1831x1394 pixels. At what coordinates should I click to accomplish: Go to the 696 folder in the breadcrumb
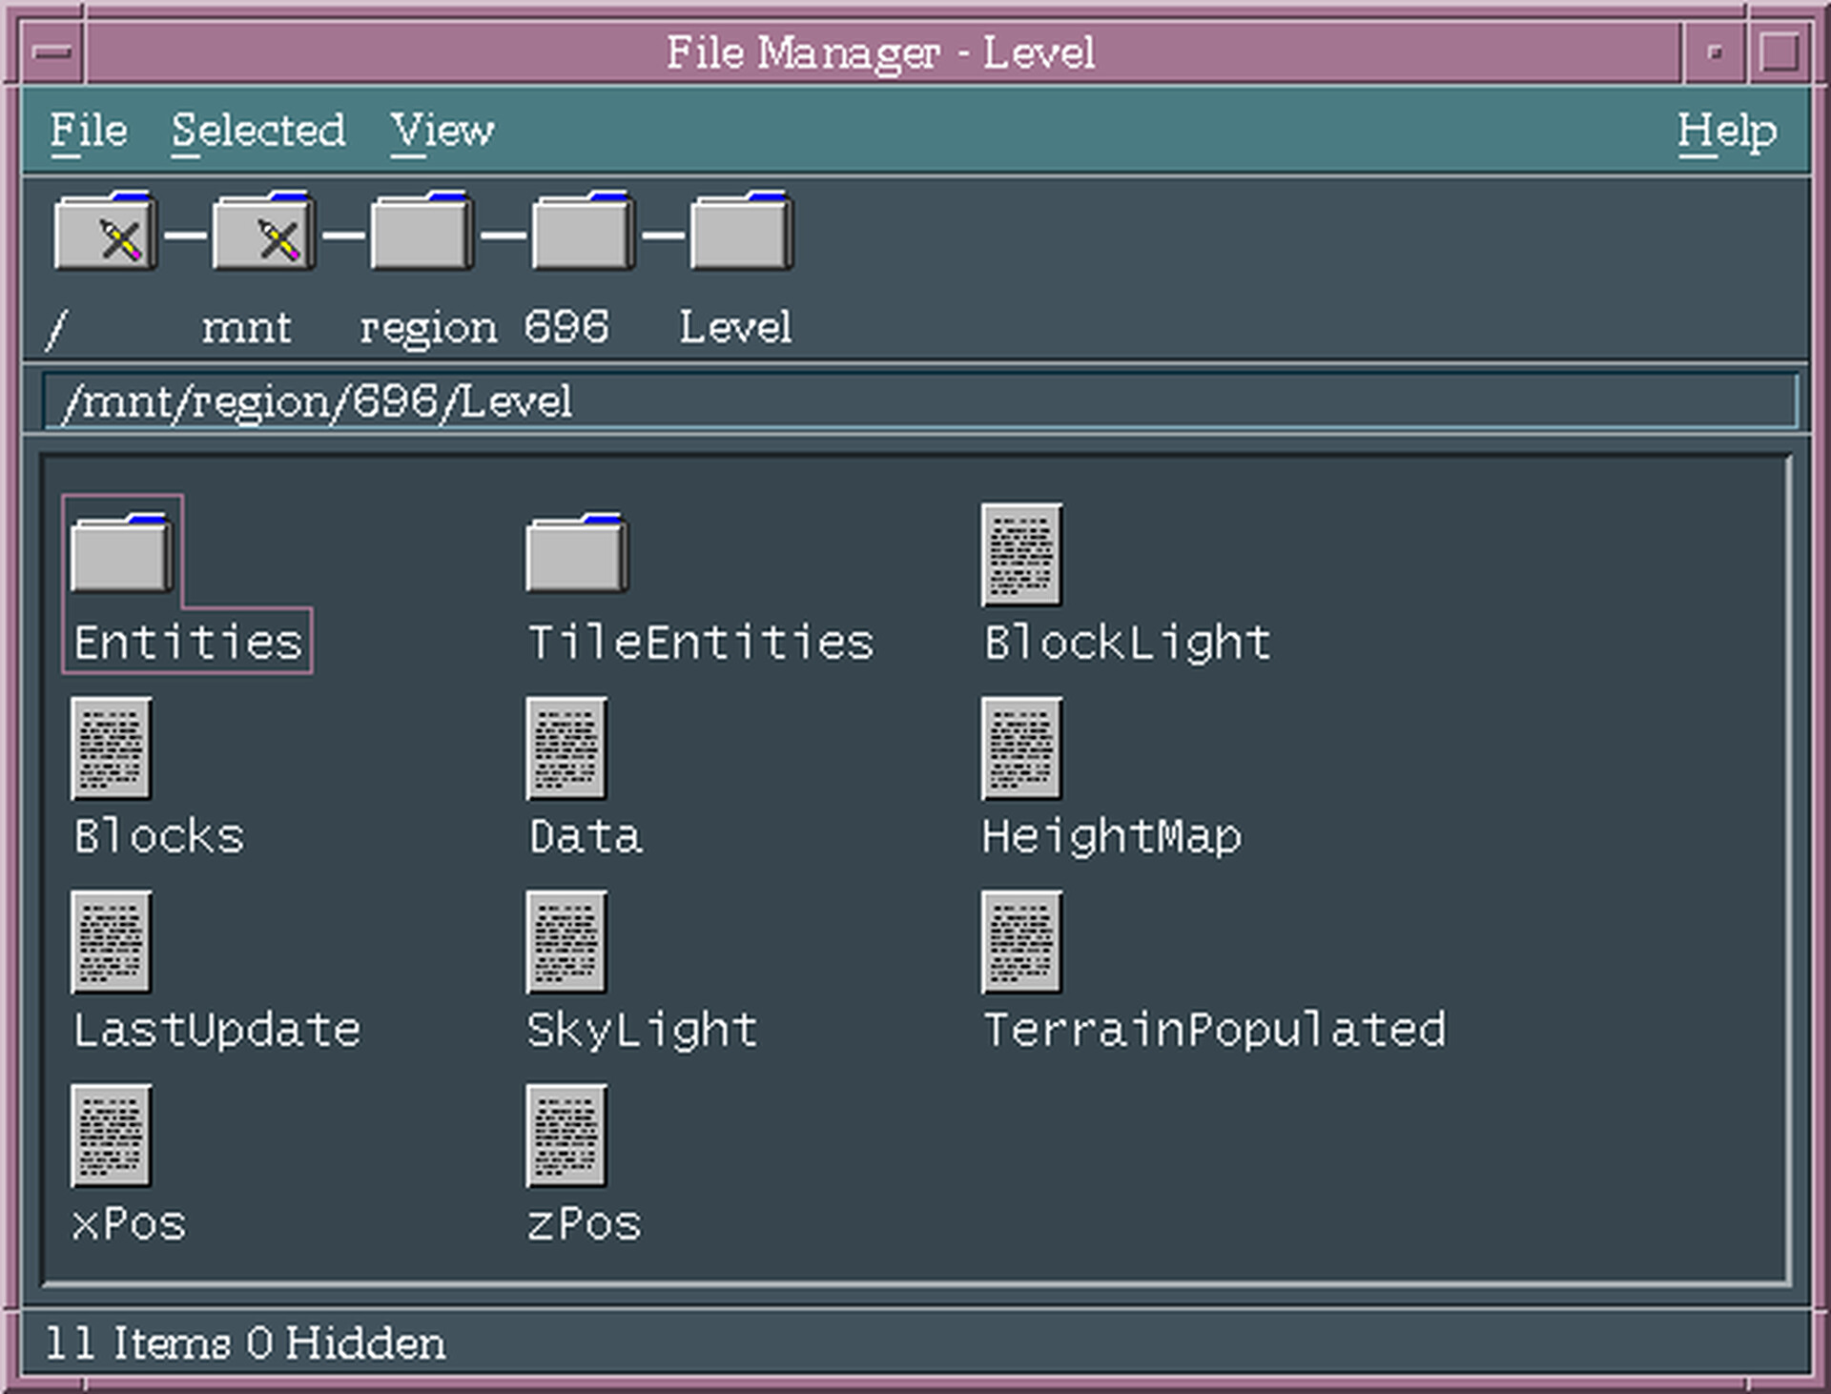click(x=580, y=231)
